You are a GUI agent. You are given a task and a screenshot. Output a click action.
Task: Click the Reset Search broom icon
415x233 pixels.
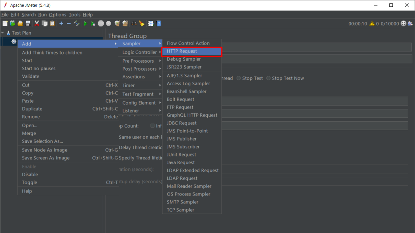click(142, 24)
